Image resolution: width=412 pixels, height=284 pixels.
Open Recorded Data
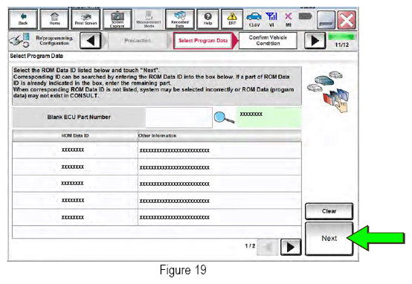coord(180,19)
